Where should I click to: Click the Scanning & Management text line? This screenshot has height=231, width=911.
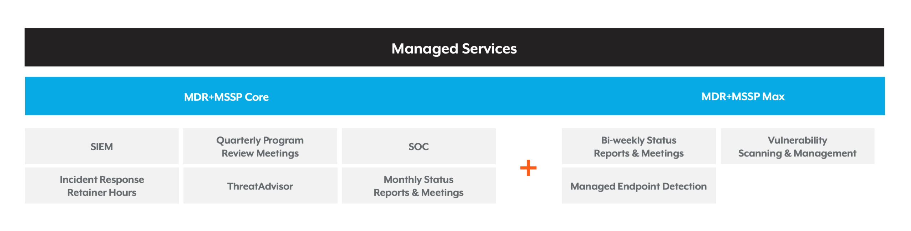pos(797,153)
